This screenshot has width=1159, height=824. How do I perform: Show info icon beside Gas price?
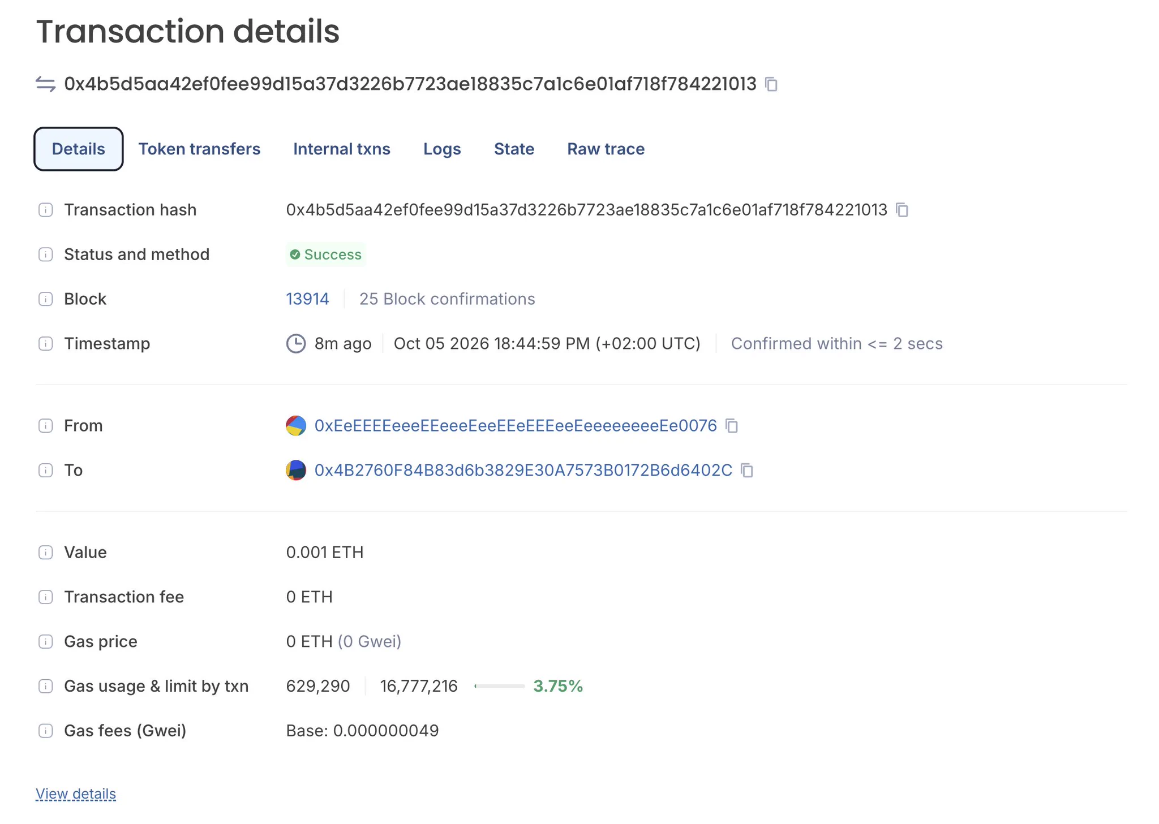click(46, 641)
